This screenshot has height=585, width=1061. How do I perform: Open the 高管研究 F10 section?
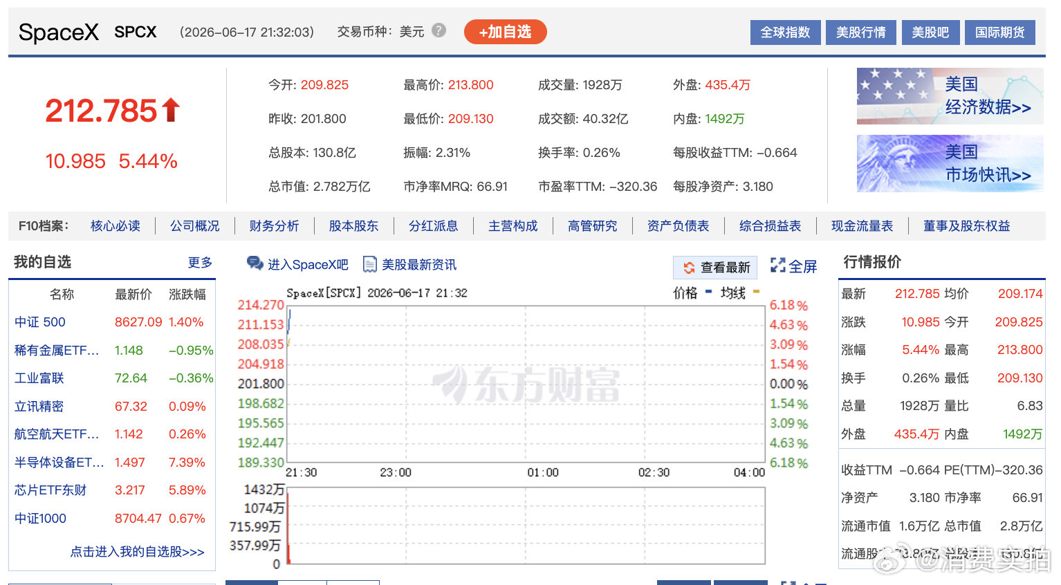(x=592, y=226)
